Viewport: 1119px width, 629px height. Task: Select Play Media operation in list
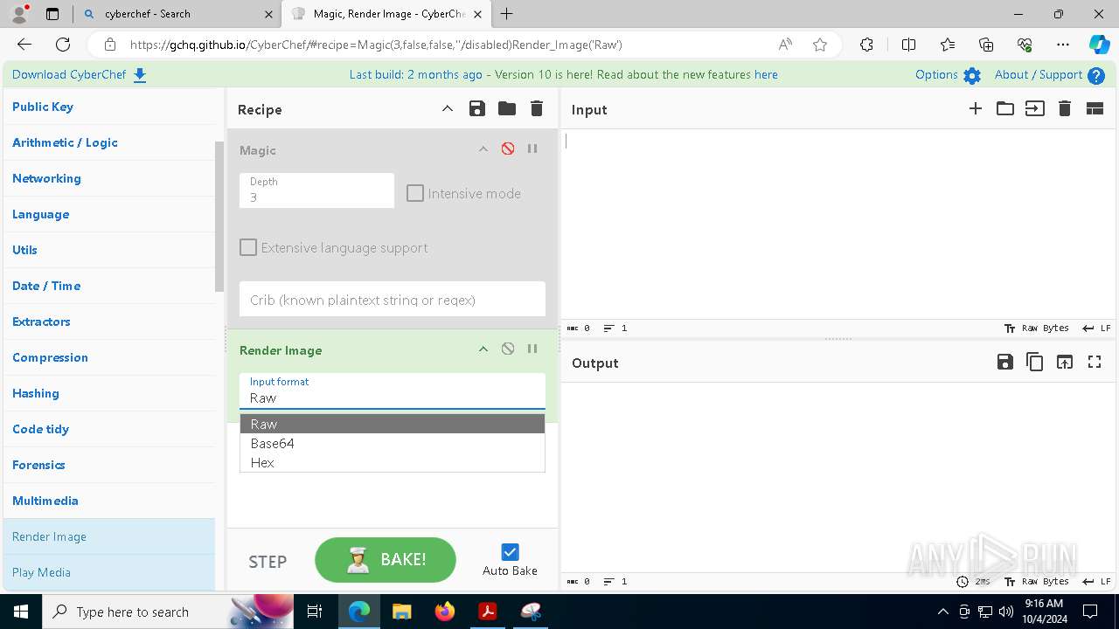pyautogui.click(x=109, y=572)
